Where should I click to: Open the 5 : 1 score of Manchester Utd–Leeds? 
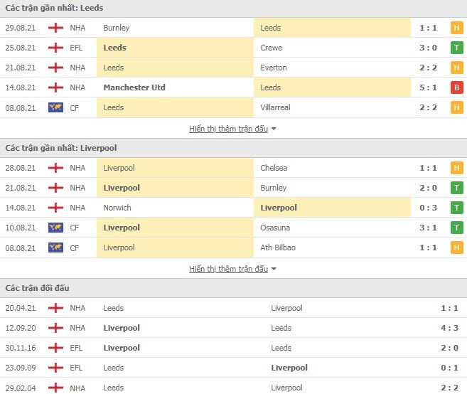[x=428, y=87]
